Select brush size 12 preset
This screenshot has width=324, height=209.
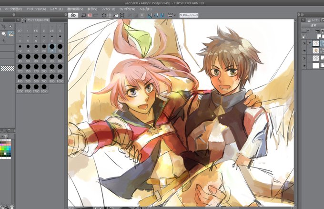tap(20, 48)
